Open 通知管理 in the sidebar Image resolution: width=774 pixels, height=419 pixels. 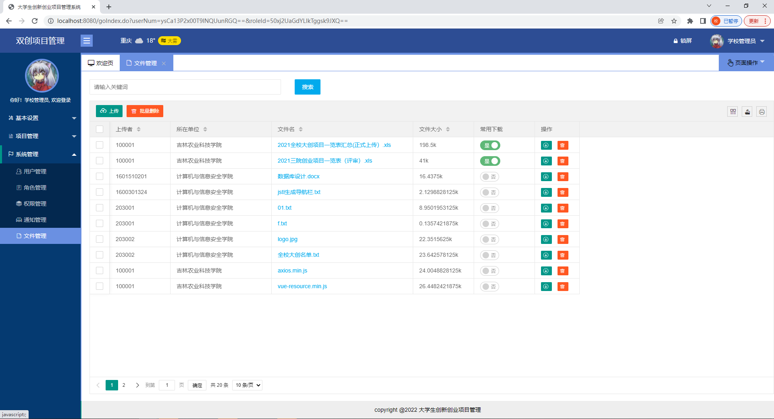point(40,220)
